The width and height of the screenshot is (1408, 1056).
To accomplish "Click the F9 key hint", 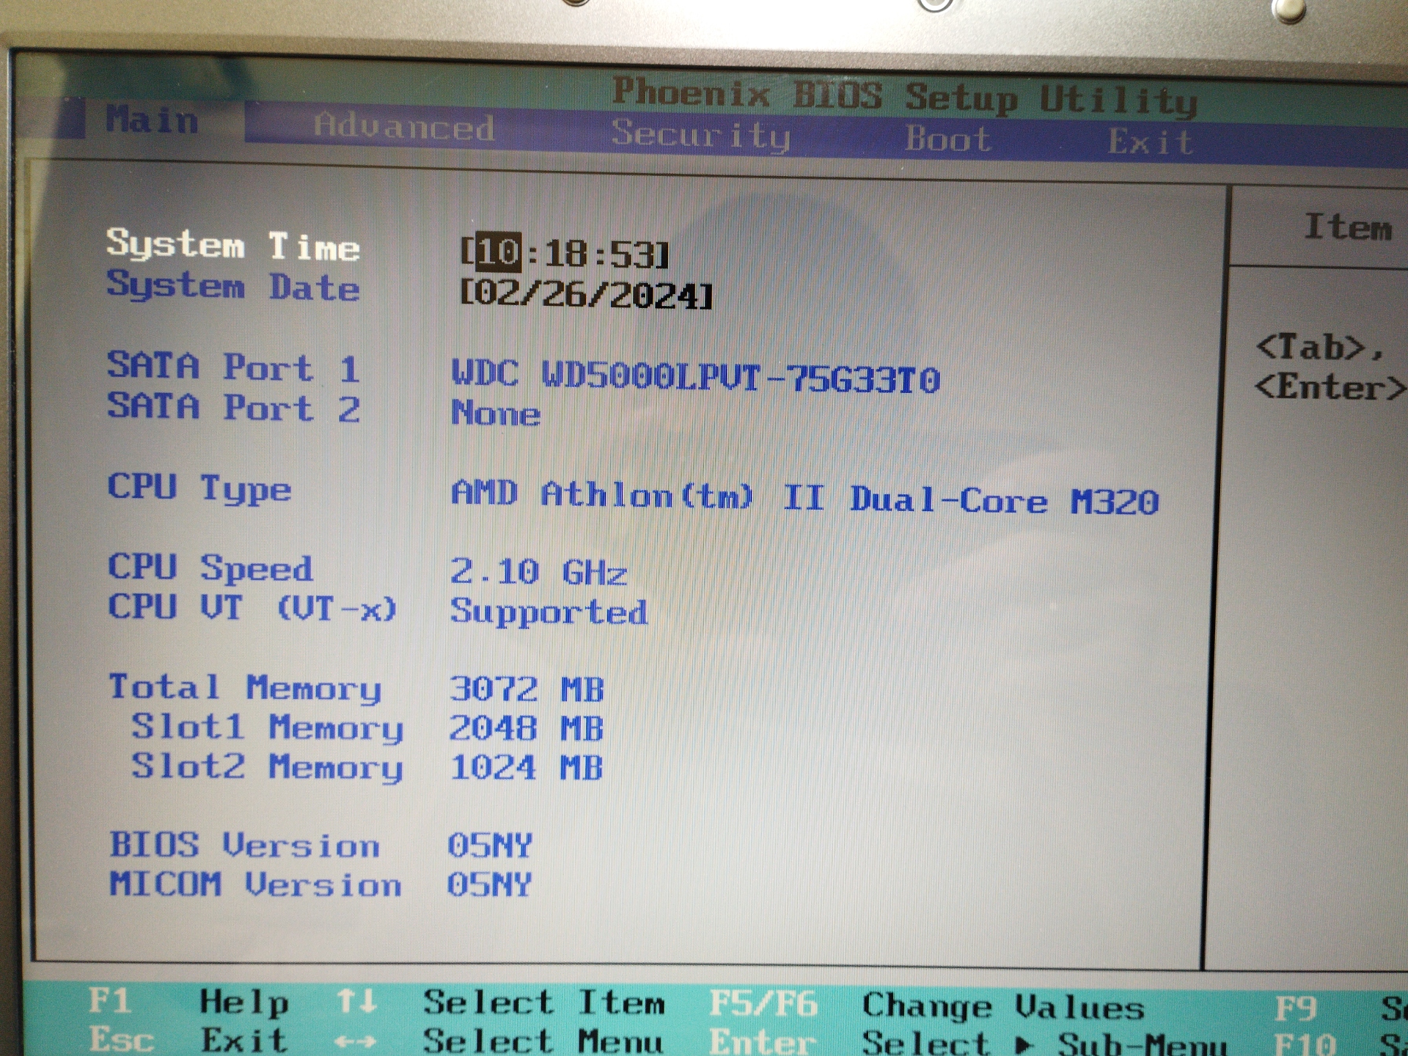I will click(1295, 1009).
